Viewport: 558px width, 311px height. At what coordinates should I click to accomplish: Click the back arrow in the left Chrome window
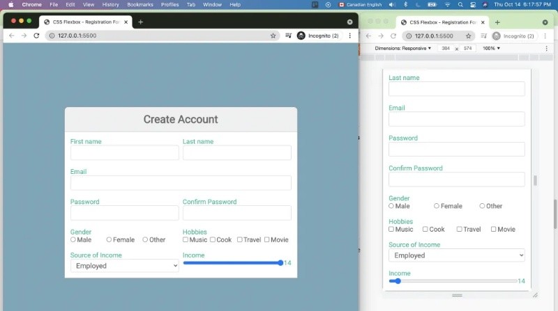point(12,35)
